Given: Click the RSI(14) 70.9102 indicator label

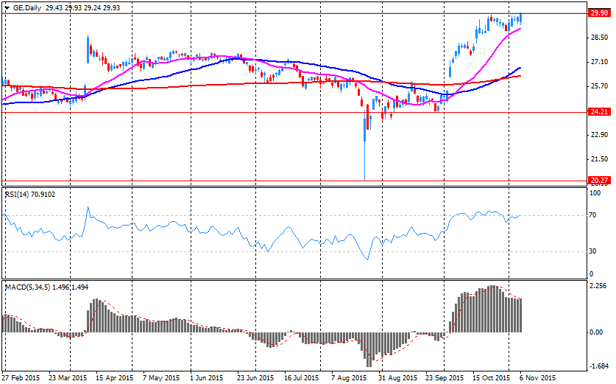Looking at the screenshot, I should tap(30, 194).
